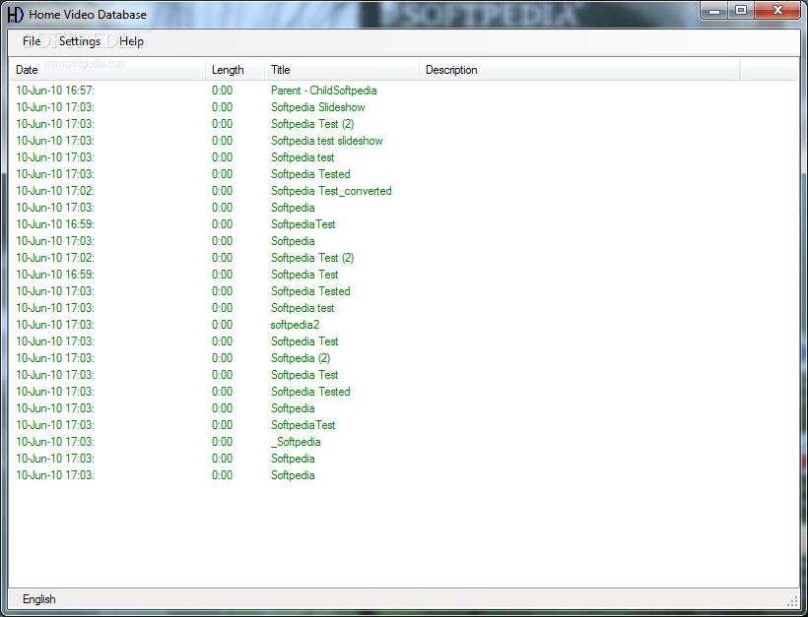Minimize the Home Video Database window
808x617 pixels.
[x=714, y=10]
